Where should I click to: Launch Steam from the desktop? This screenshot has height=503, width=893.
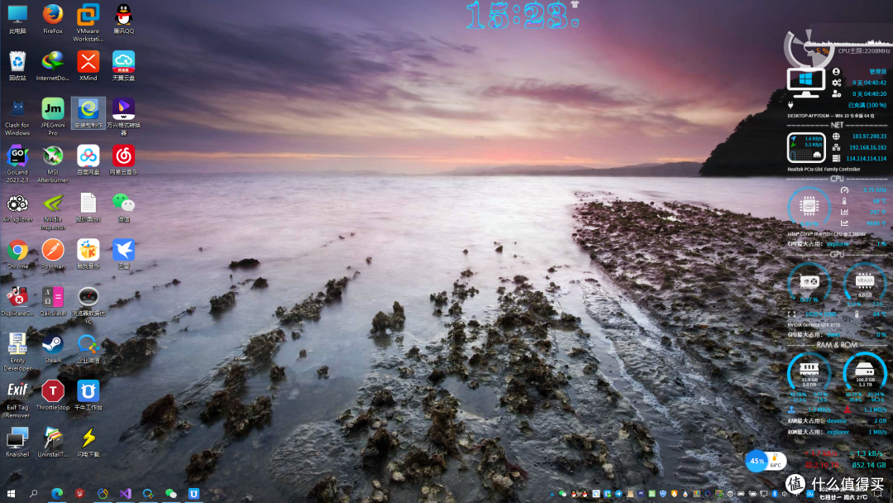(52, 348)
